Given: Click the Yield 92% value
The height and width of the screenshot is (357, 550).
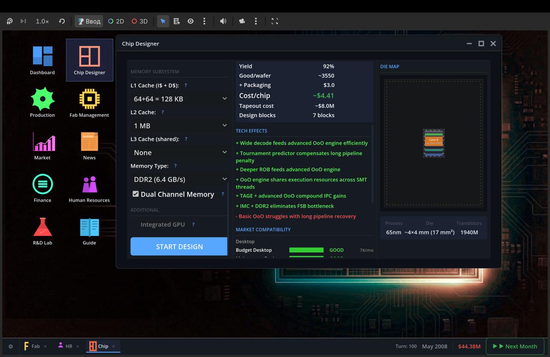Looking at the screenshot, I should [x=328, y=66].
